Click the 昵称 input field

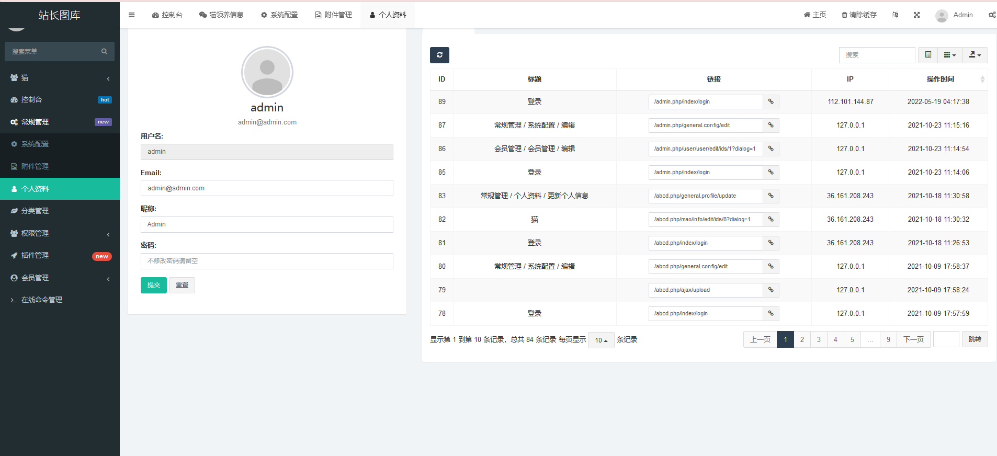coord(267,225)
